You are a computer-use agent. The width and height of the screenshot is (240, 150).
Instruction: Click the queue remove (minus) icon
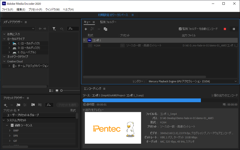pyautogui.click(x=99, y=29)
